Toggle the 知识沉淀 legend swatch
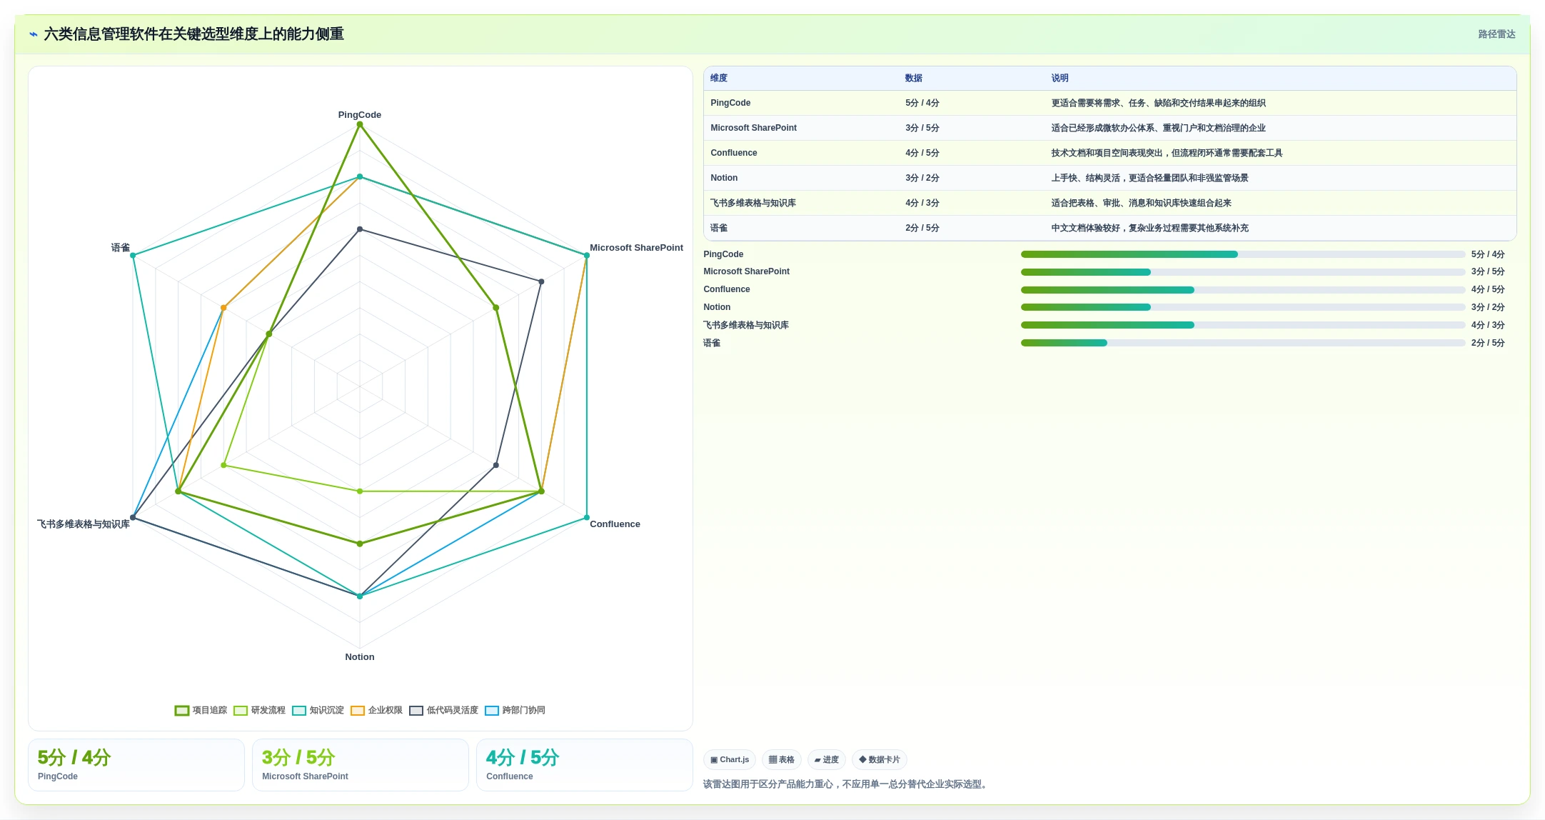The image size is (1545, 820). pyautogui.click(x=299, y=711)
